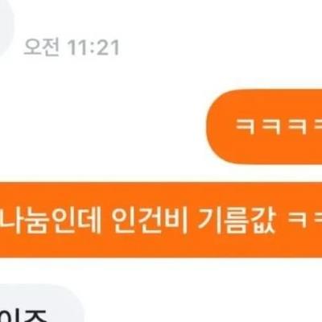The height and width of the screenshot is (322, 322).
Task: Click the orange padding beneath the 인건비 text
Action: coord(149,246)
